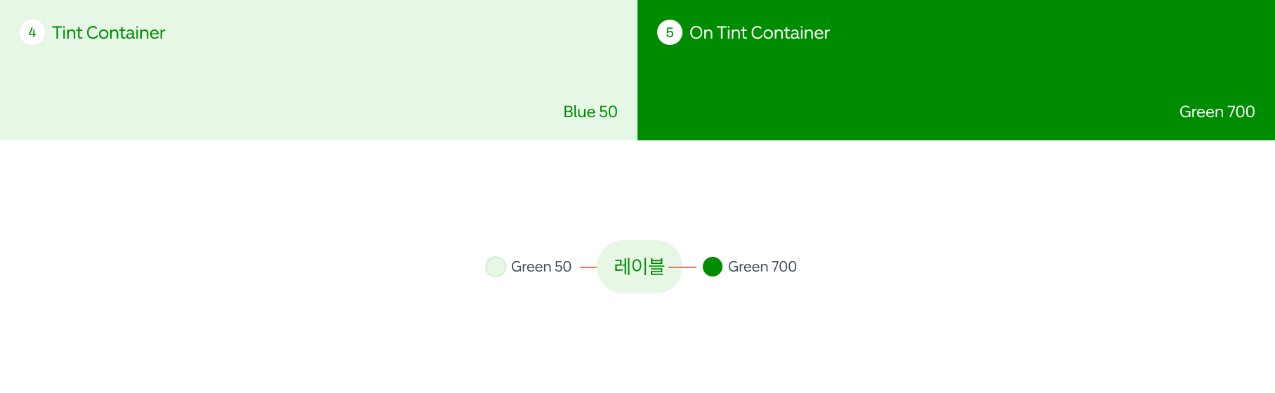1275x393 pixels.
Task: Select the light Green 50 swatch circle
Action: tap(496, 267)
